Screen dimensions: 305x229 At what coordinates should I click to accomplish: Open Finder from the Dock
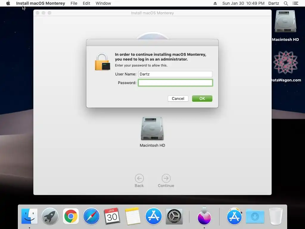pyautogui.click(x=29, y=216)
